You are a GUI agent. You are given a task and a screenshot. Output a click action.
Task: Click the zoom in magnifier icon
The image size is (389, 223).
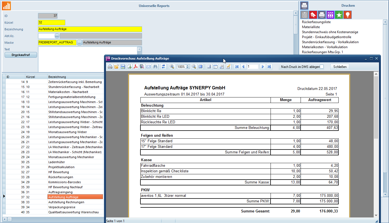pos(172,67)
